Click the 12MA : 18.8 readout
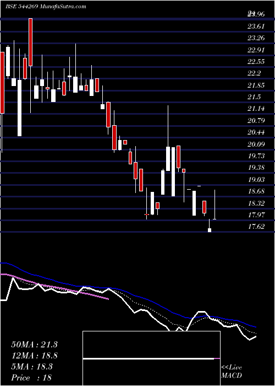275x386 pixels. pos(34,356)
